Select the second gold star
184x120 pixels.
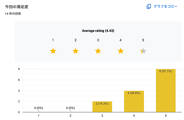click(x=75, y=51)
